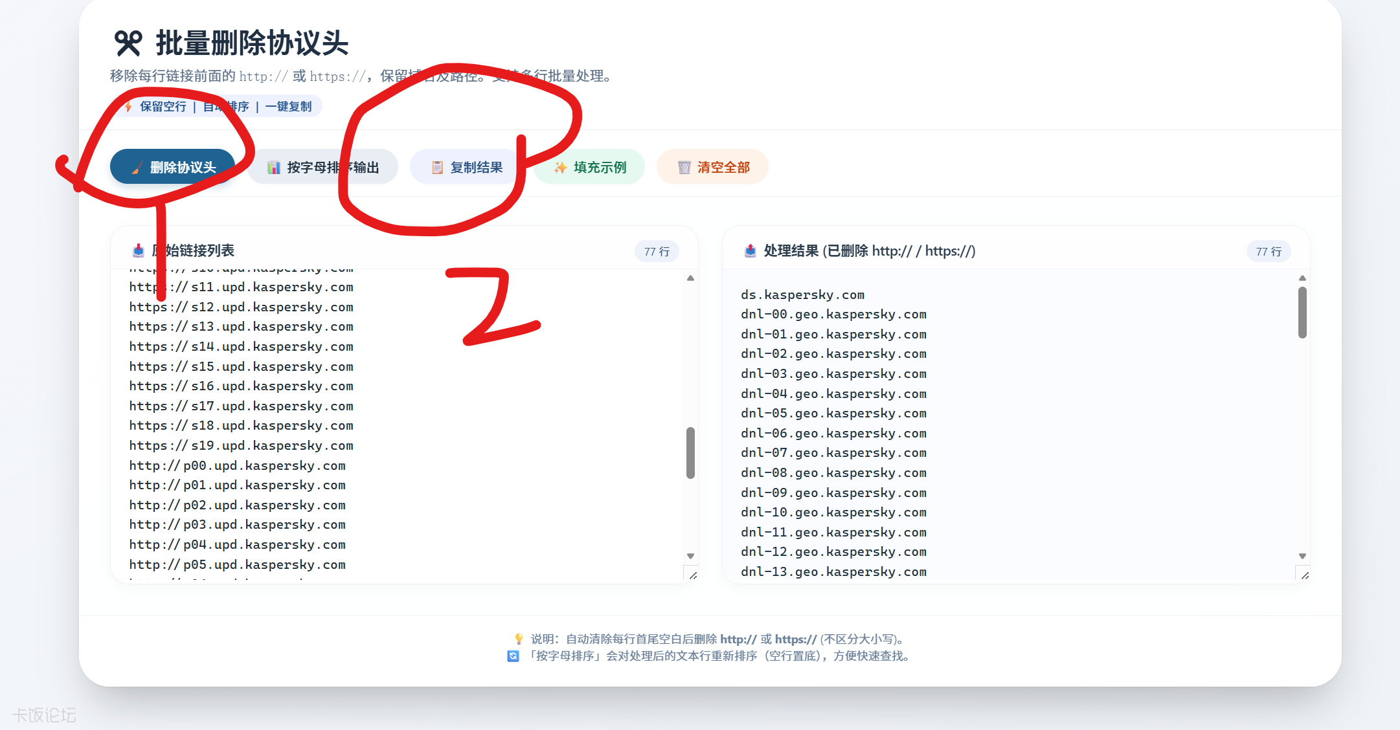Click the clipboard icon on 复制结果
1400x730 pixels.
click(x=438, y=168)
